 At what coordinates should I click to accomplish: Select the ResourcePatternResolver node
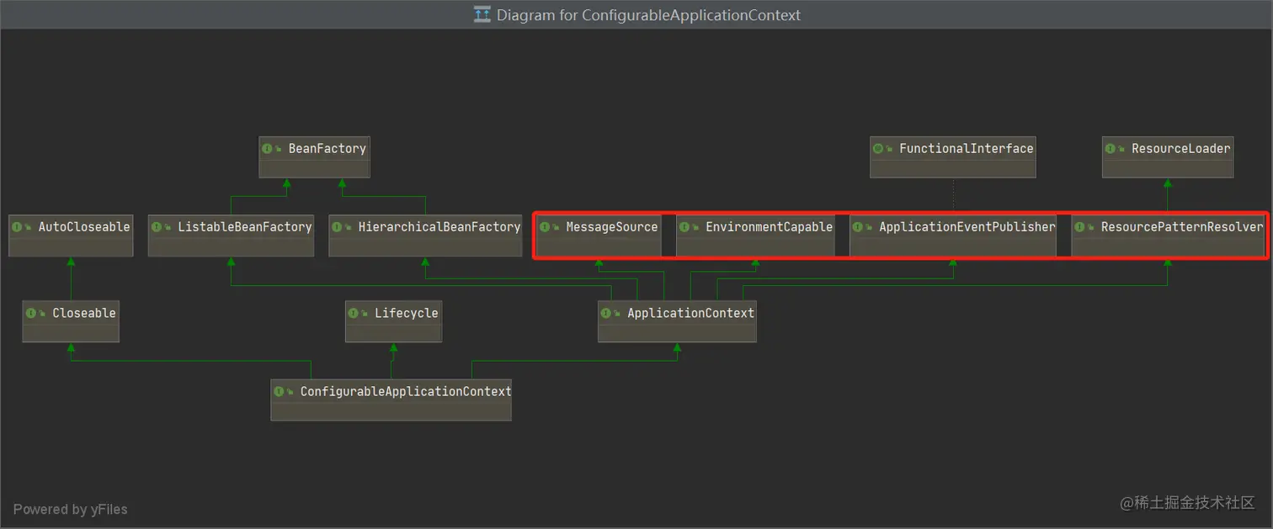1168,235
